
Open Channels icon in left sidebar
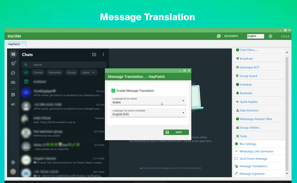click(13, 73)
